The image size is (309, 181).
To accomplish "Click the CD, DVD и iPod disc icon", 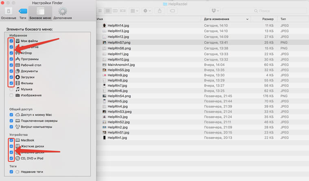I will pyautogui.click(x=17, y=158).
